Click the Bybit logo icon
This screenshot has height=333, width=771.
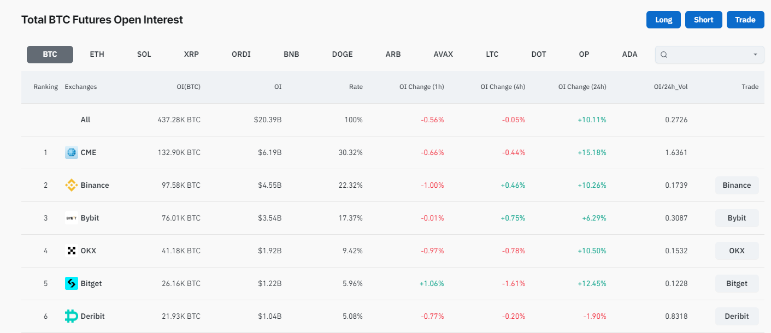pyautogui.click(x=71, y=218)
